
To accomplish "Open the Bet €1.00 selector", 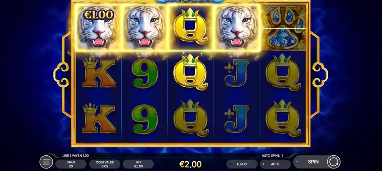I will [x=138, y=164].
